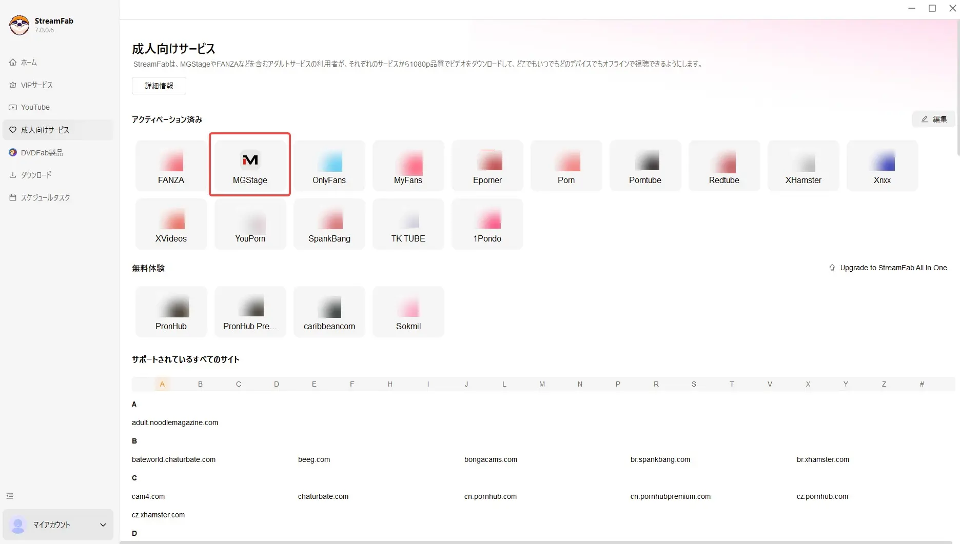
Task: Open adult.noodlemagazine.com site link
Action: 175,422
